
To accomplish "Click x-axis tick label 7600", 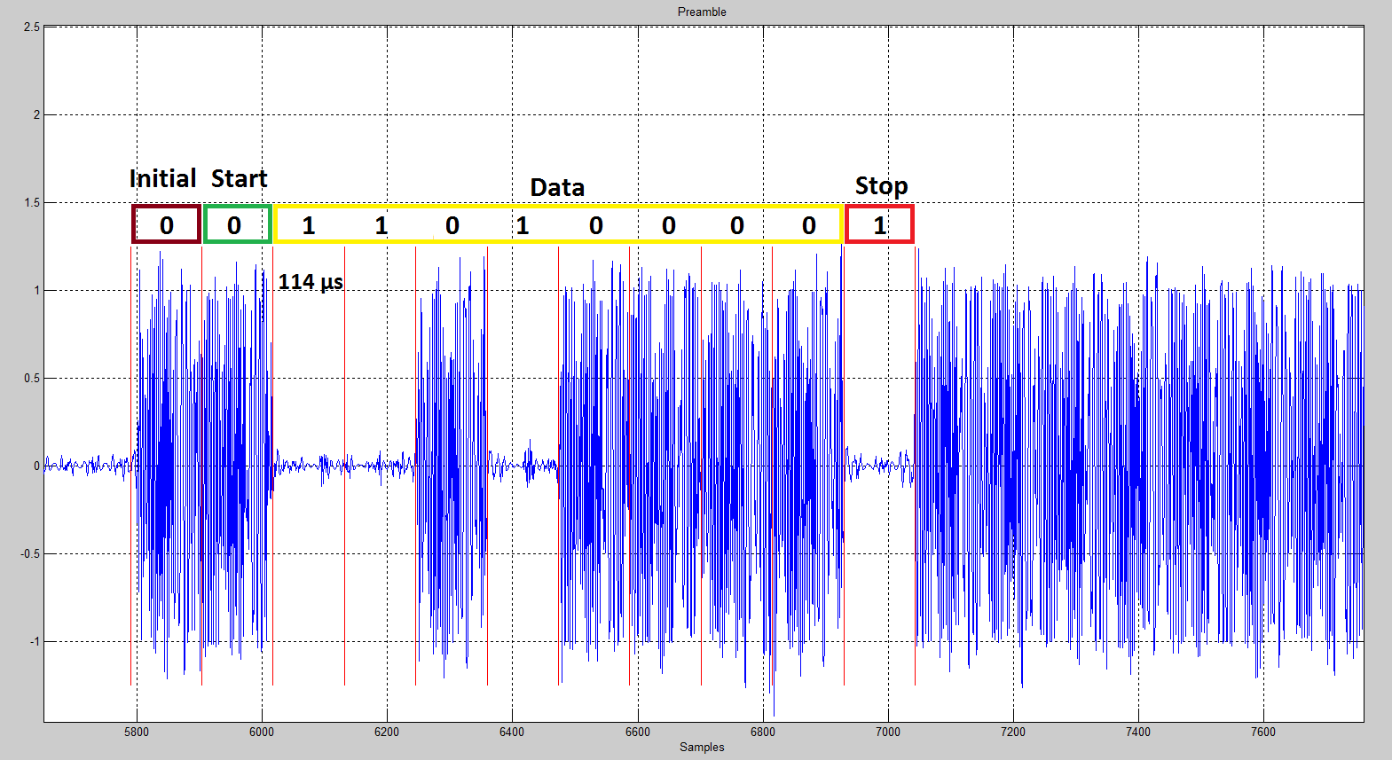I will (x=1263, y=732).
